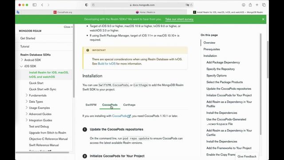Image resolution: width=284 pixels, height=160 pixels.
Task: Jump to Select the Package Products
Action: [x=225, y=82]
